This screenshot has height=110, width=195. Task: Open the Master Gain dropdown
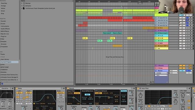[x=161, y=75]
